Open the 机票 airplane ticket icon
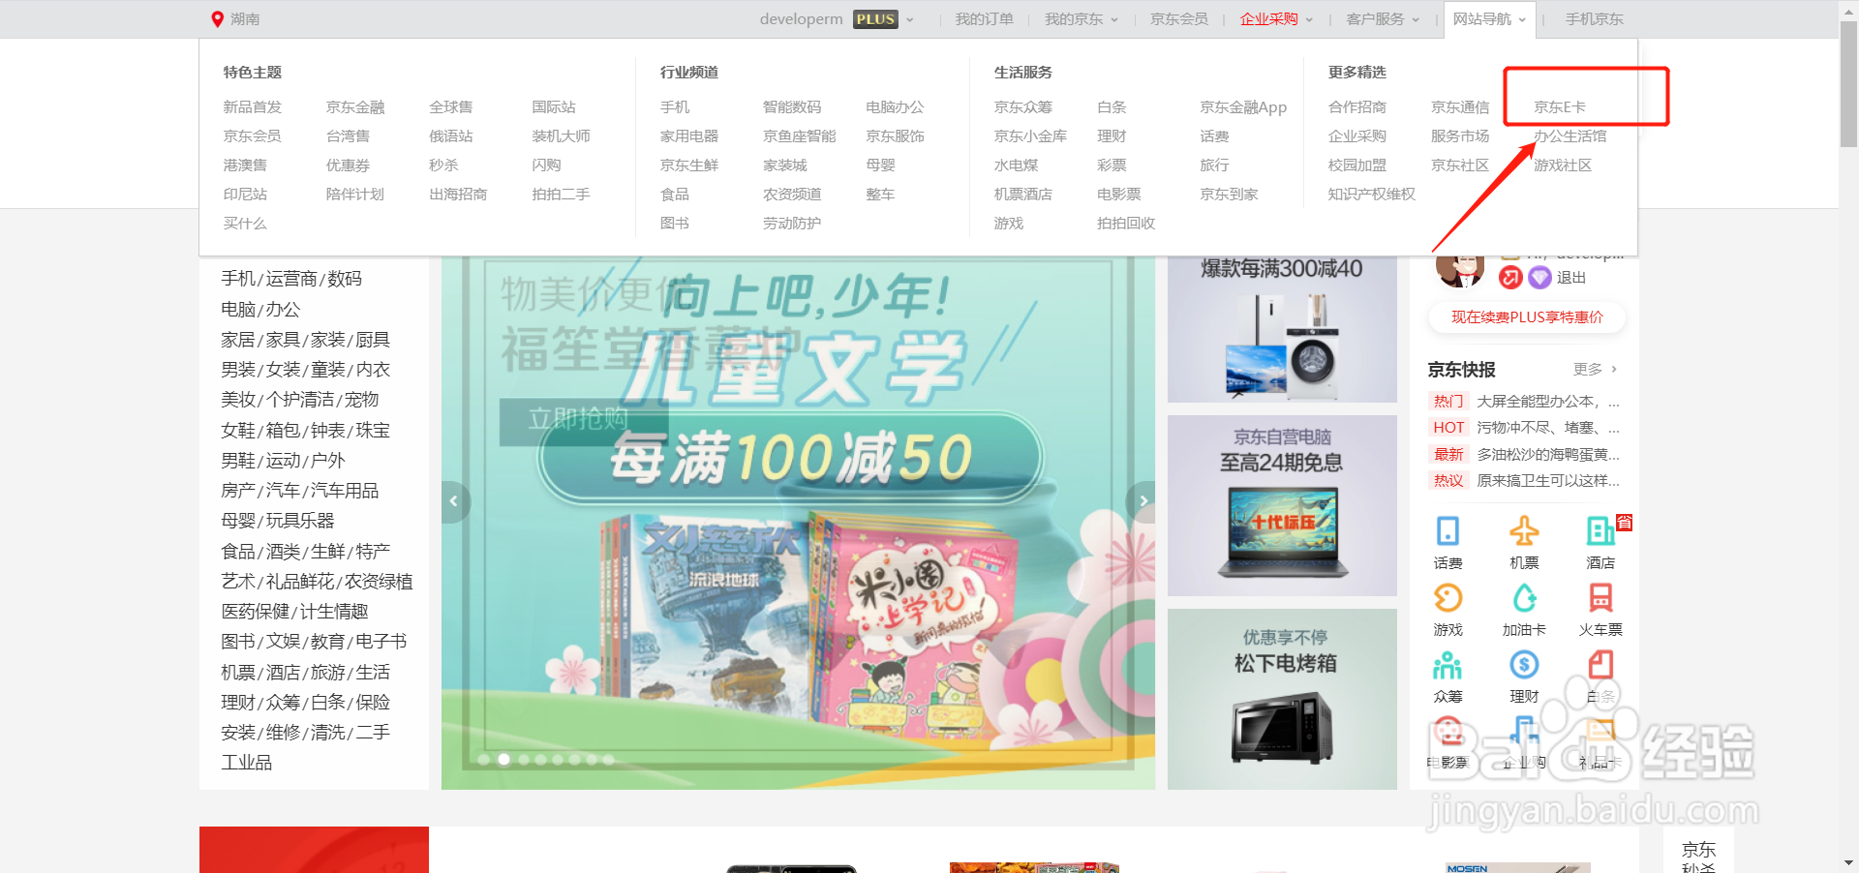Image resolution: width=1859 pixels, height=873 pixels. pos(1524,530)
